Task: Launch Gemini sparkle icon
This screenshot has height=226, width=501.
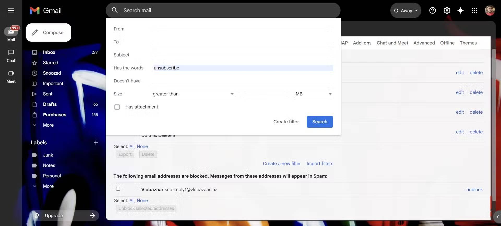Action: [461, 10]
